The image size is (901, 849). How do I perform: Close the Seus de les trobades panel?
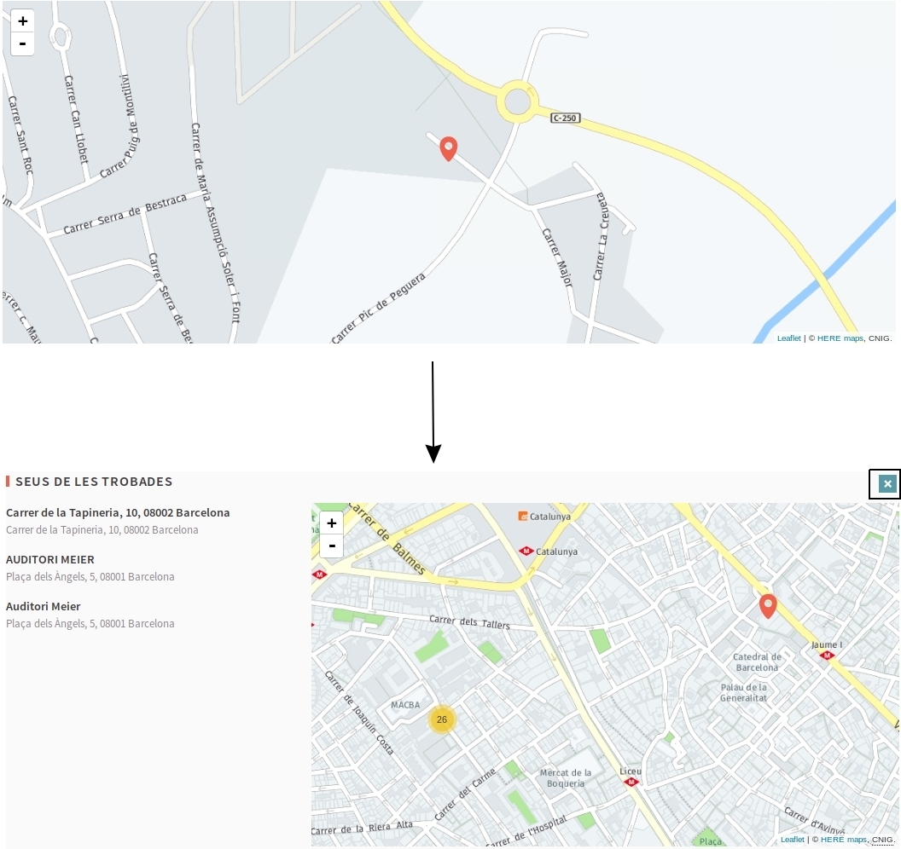[887, 484]
